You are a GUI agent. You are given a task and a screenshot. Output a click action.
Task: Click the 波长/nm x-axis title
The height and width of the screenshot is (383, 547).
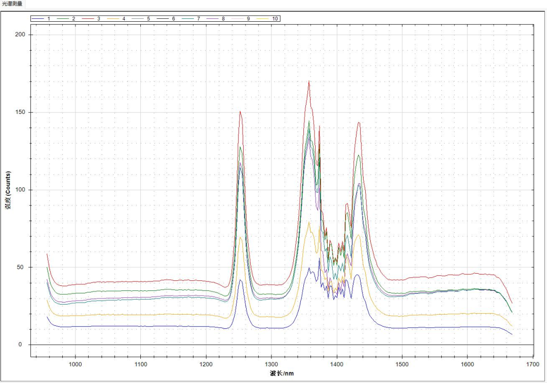282,373
